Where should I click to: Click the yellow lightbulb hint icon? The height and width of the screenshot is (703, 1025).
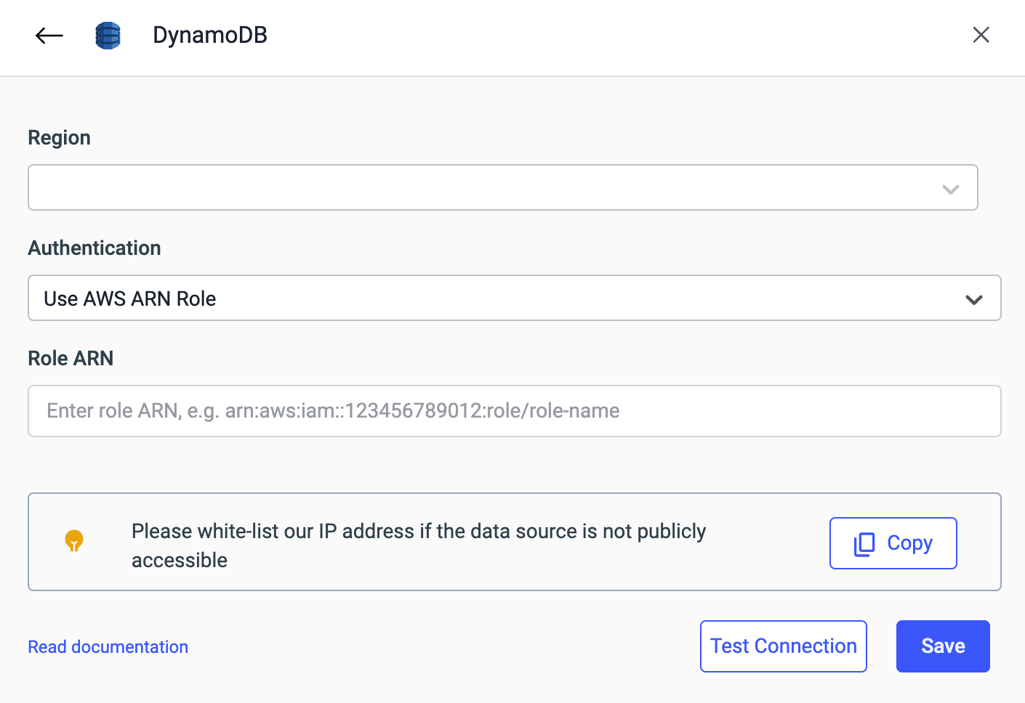[74, 541]
